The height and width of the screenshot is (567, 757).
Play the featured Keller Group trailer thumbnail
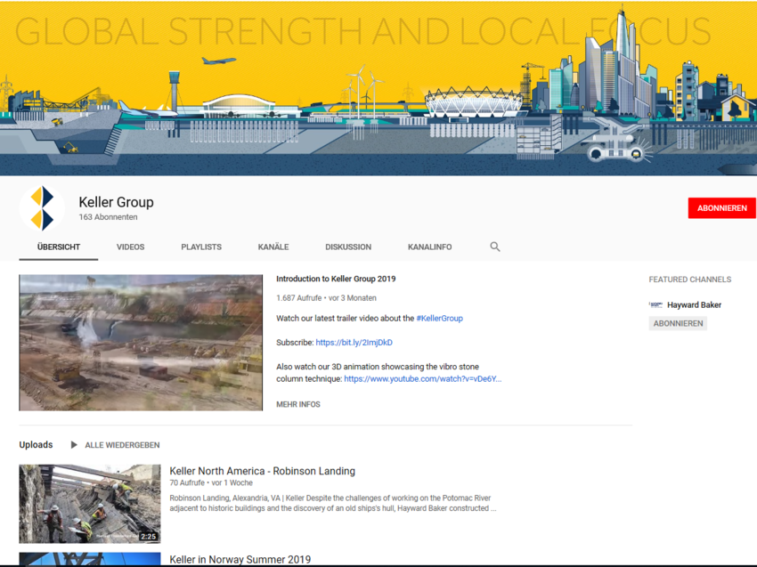tap(141, 343)
